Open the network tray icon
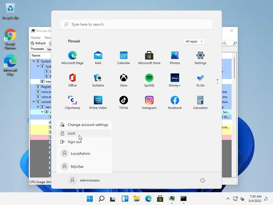Viewport: 273px width, 205px height. (x=235, y=199)
